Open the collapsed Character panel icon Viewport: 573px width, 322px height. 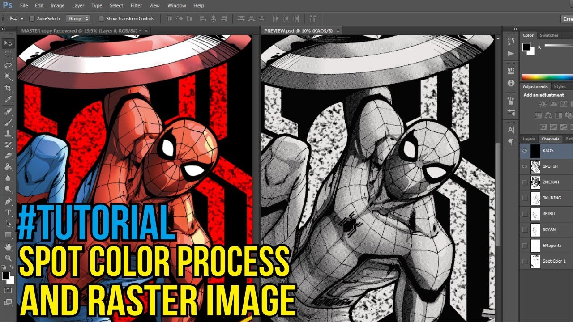click(511, 130)
